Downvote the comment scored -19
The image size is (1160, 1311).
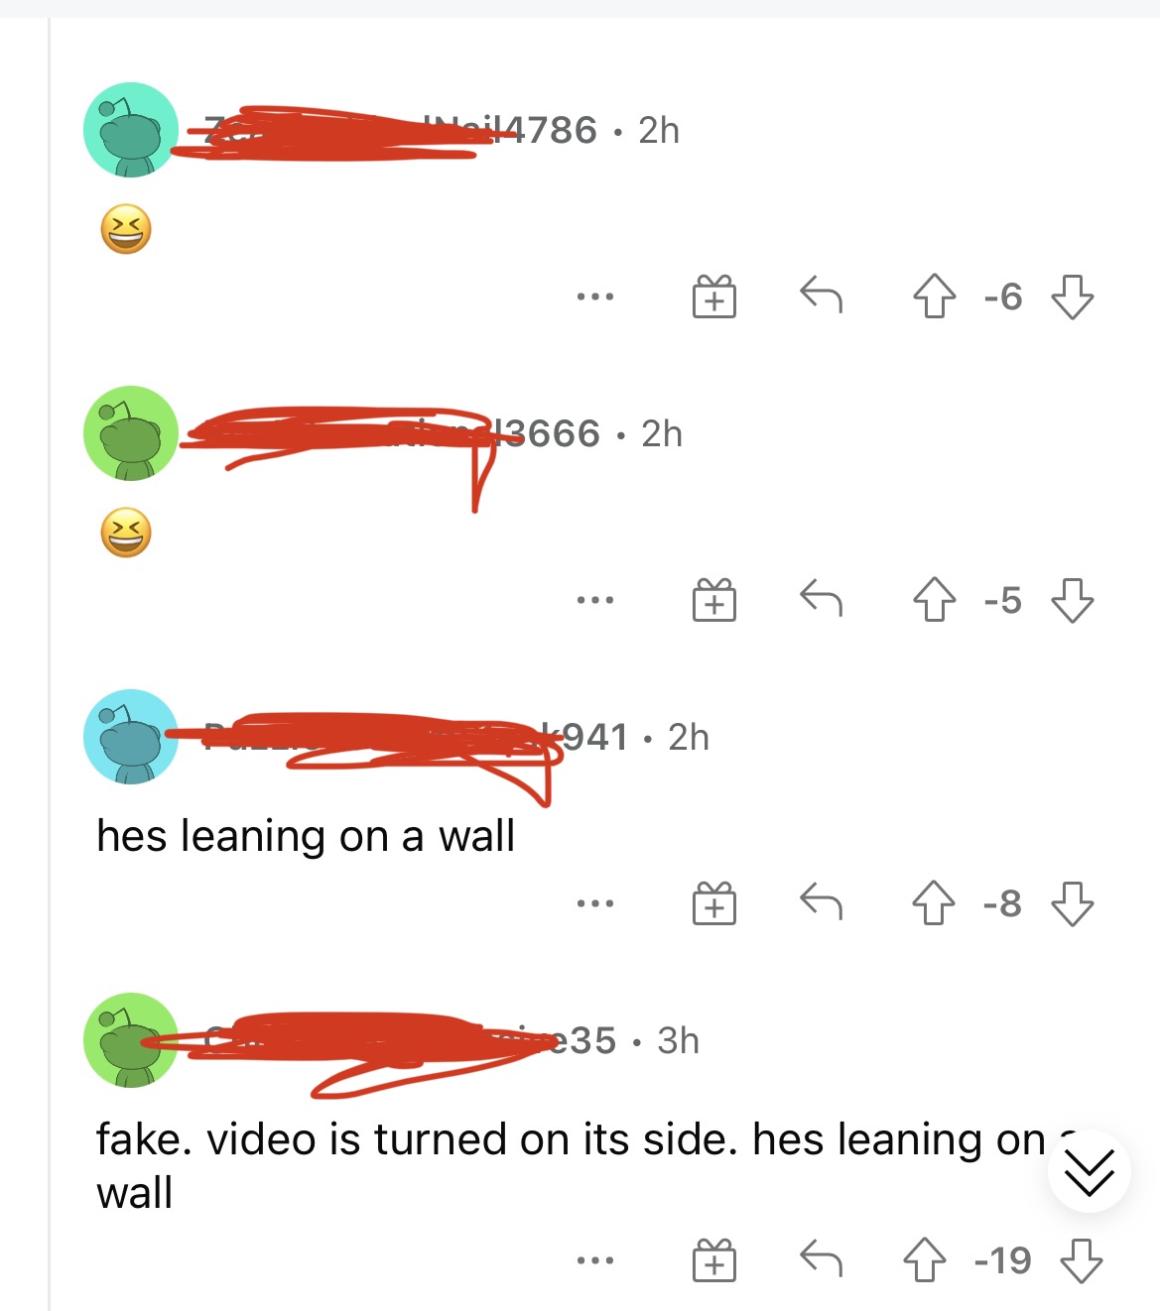tap(1082, 1260)
